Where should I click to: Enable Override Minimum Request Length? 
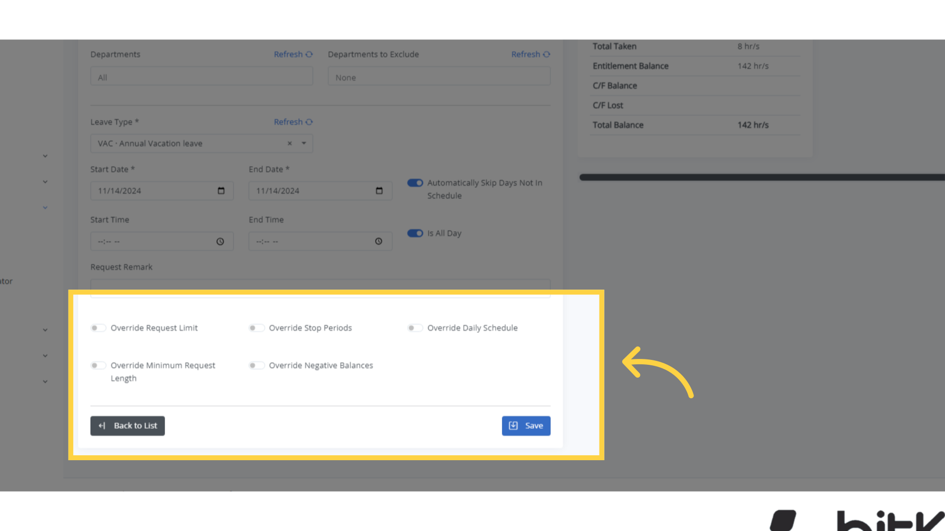98,365
